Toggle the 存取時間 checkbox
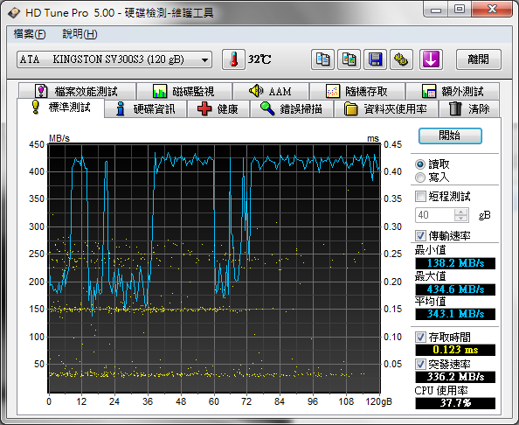 (420, 338)
